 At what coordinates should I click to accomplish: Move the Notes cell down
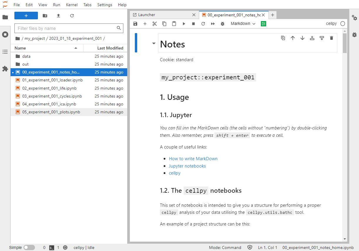point(302,38)
